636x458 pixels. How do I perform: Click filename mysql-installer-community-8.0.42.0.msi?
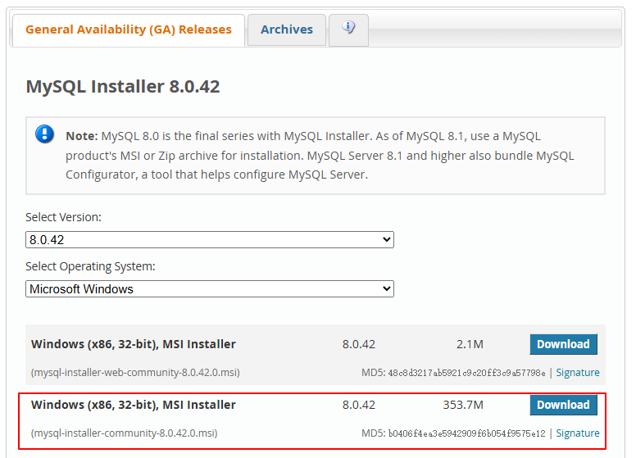coord(124,433)
